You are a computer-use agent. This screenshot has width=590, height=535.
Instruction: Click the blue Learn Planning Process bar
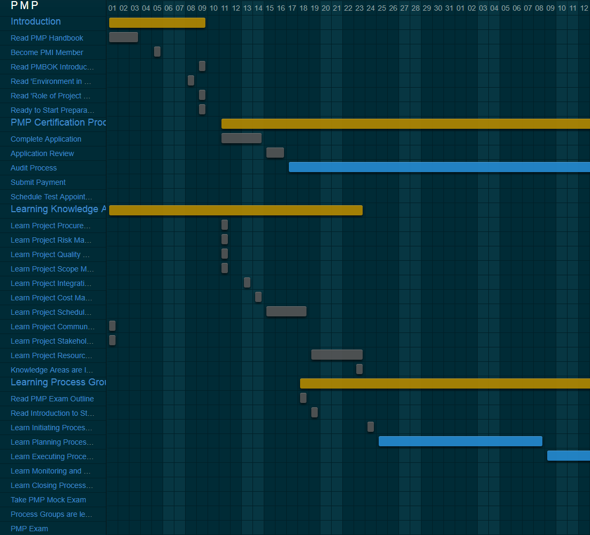[460, 441]
